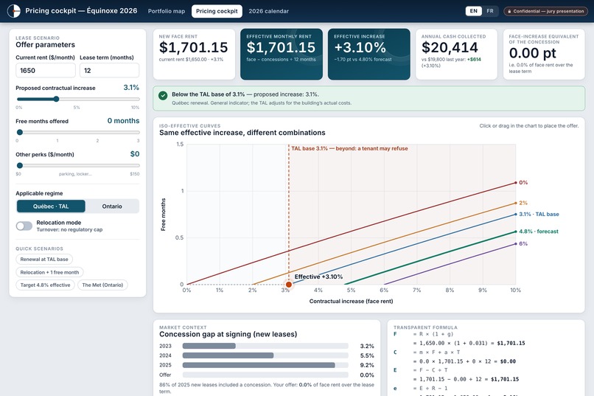Viewport: 594px width, 396px height.
Task: Open the 2026 calendar tab
Action: 268,11
